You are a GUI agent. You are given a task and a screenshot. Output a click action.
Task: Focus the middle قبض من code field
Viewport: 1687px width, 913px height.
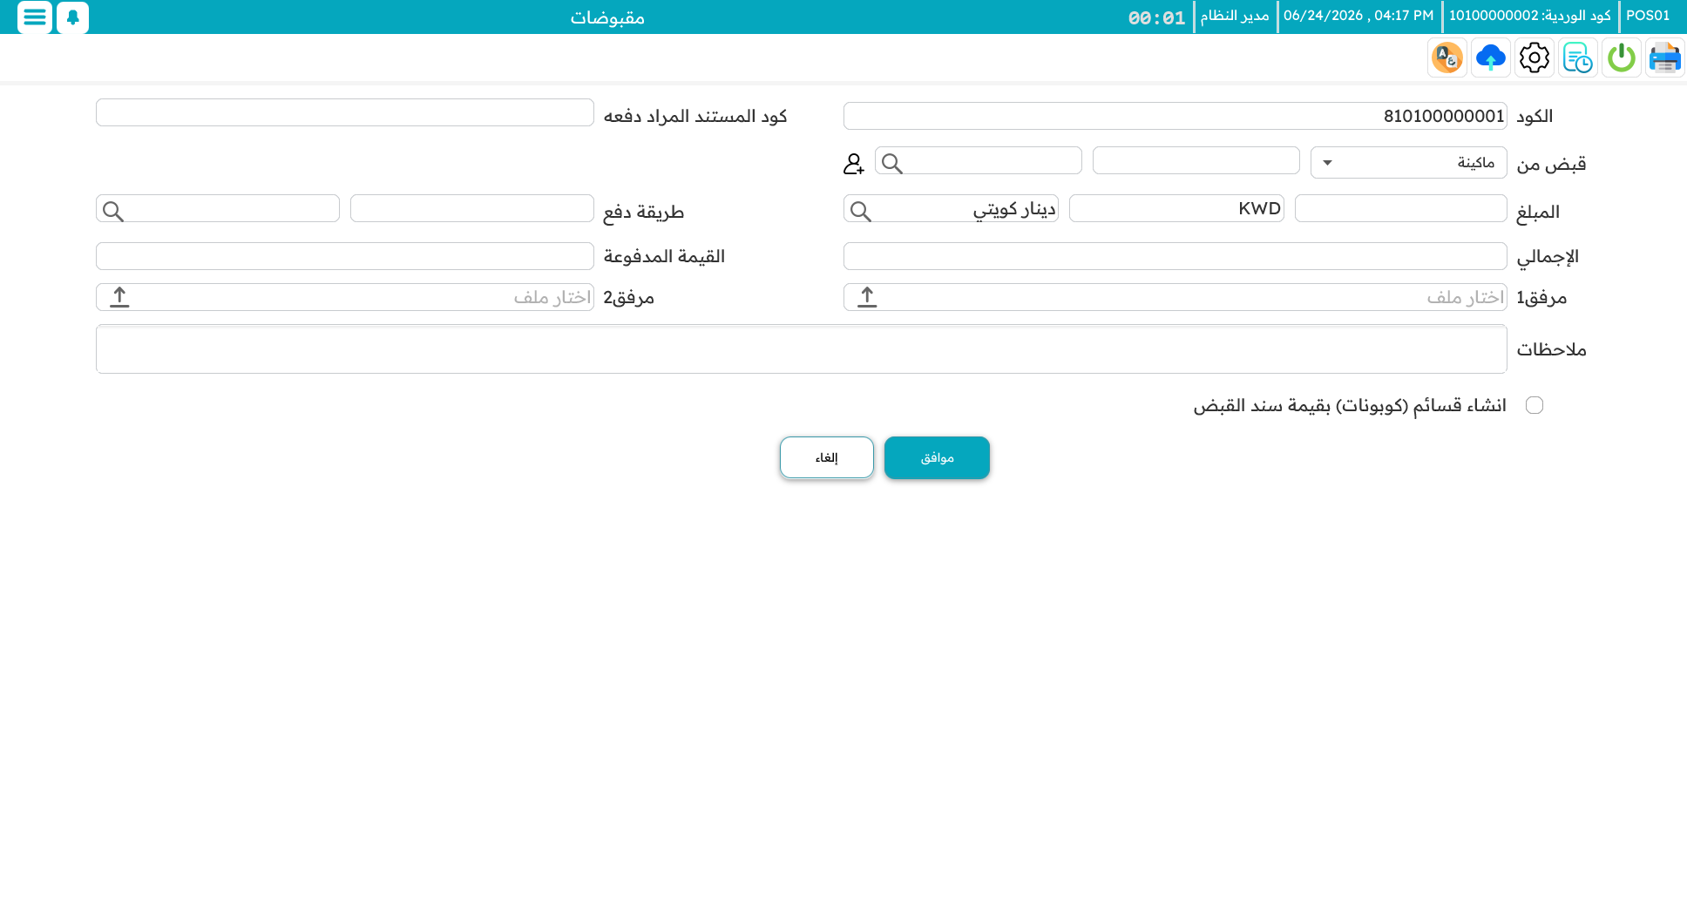(1196, 160)
